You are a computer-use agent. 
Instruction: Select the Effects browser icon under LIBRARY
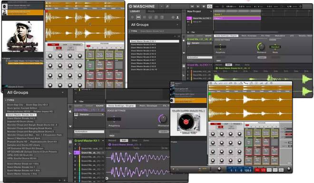[x=156, y=18]
